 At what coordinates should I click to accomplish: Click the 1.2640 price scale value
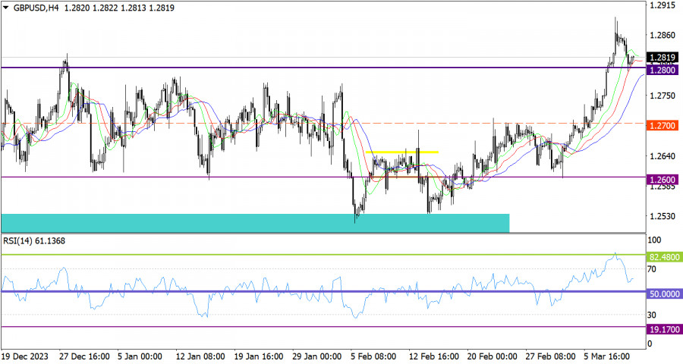pyautogui.click(x=662, y=156)
